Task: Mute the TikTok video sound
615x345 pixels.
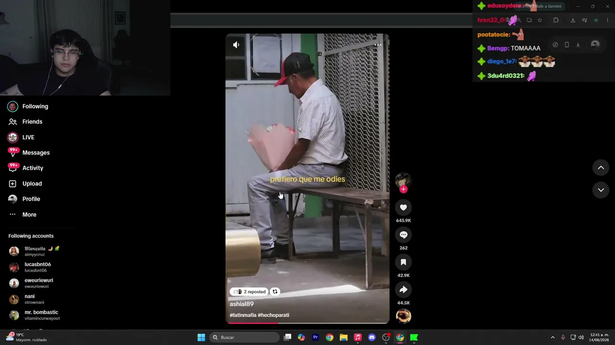Action: [236, 45]
